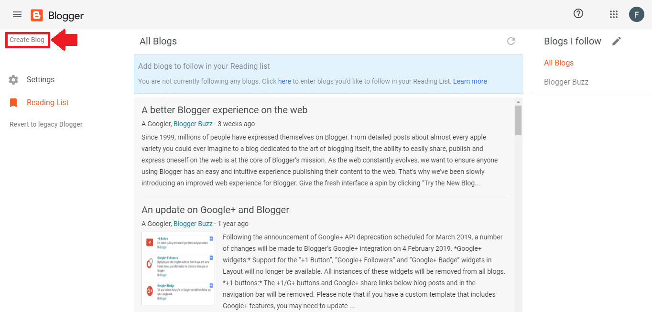Click the Blogger wordmark text in header
This screenshot has height=312, width=652.
tap(66, 16)
